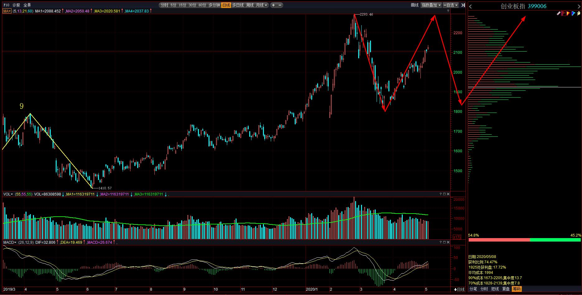The height and width of the screenshot is (295, 582).
Task: Click the green loss portion of ratio bar
Action: point(555,240)
